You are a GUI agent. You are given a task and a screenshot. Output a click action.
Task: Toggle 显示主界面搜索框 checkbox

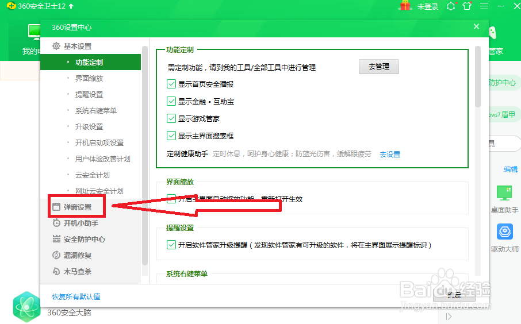(x=171, y=136)
